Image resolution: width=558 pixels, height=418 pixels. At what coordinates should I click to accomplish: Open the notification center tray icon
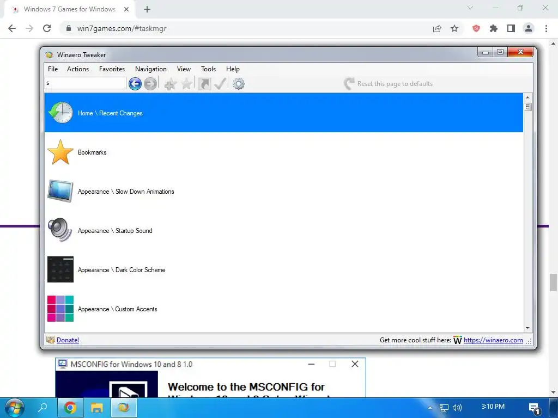(535, 408)
